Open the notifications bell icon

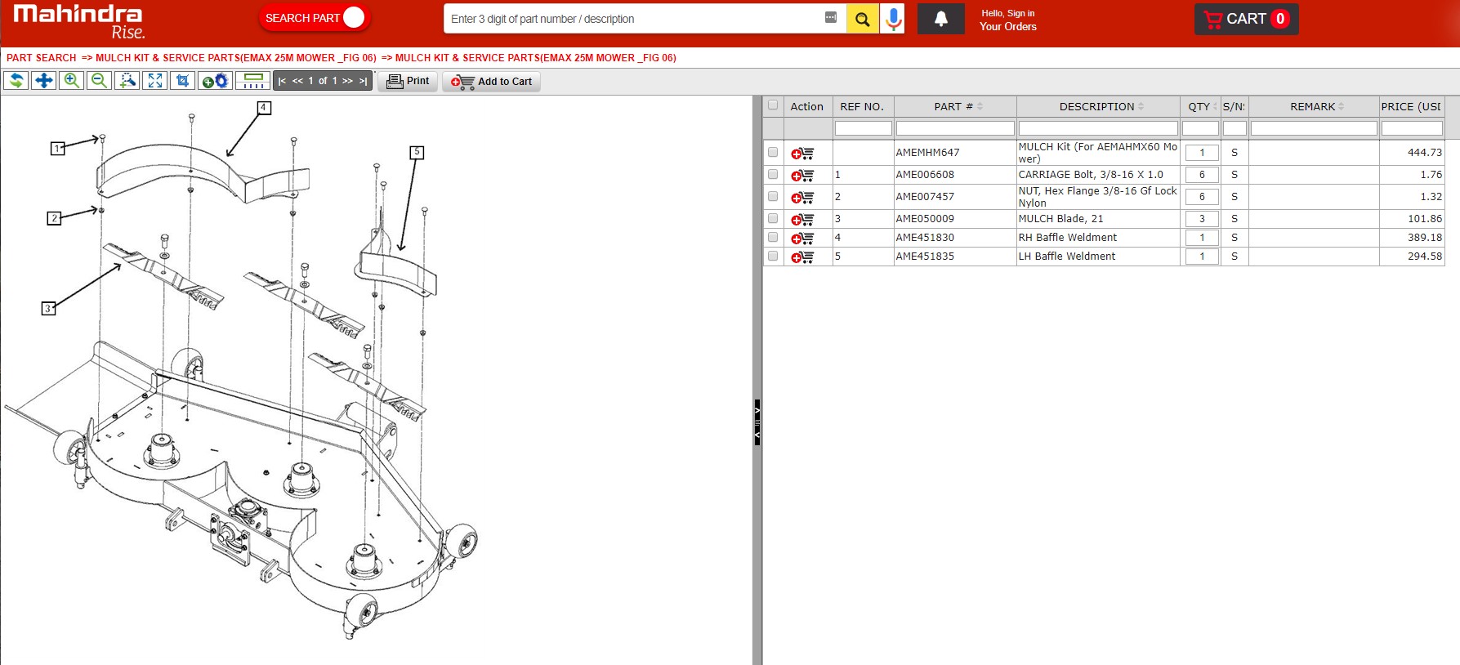940,19
